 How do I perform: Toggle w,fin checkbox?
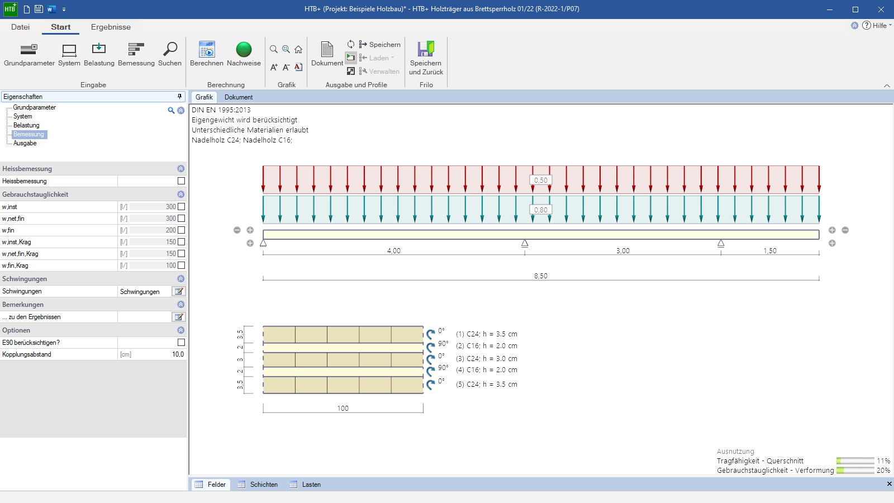[x=181, y=230]
